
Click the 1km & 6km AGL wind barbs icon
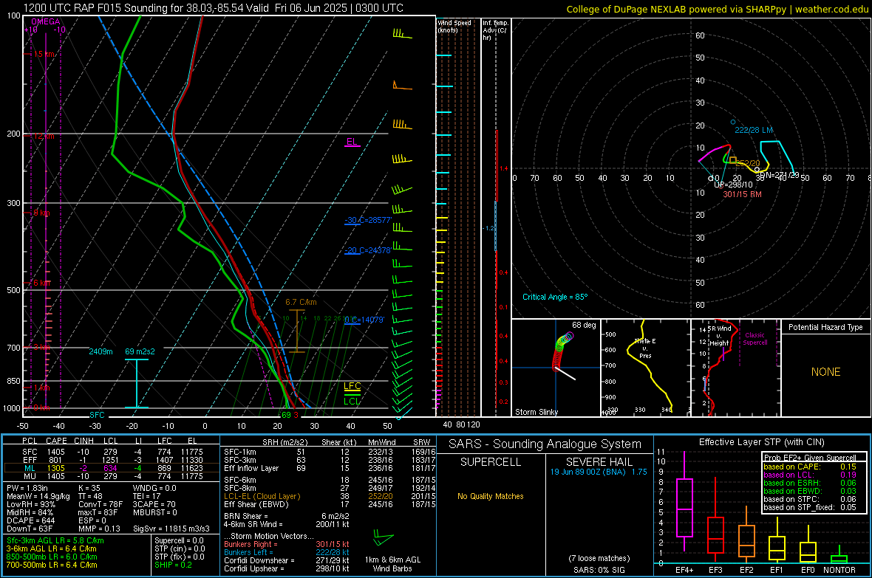point(384,538)
